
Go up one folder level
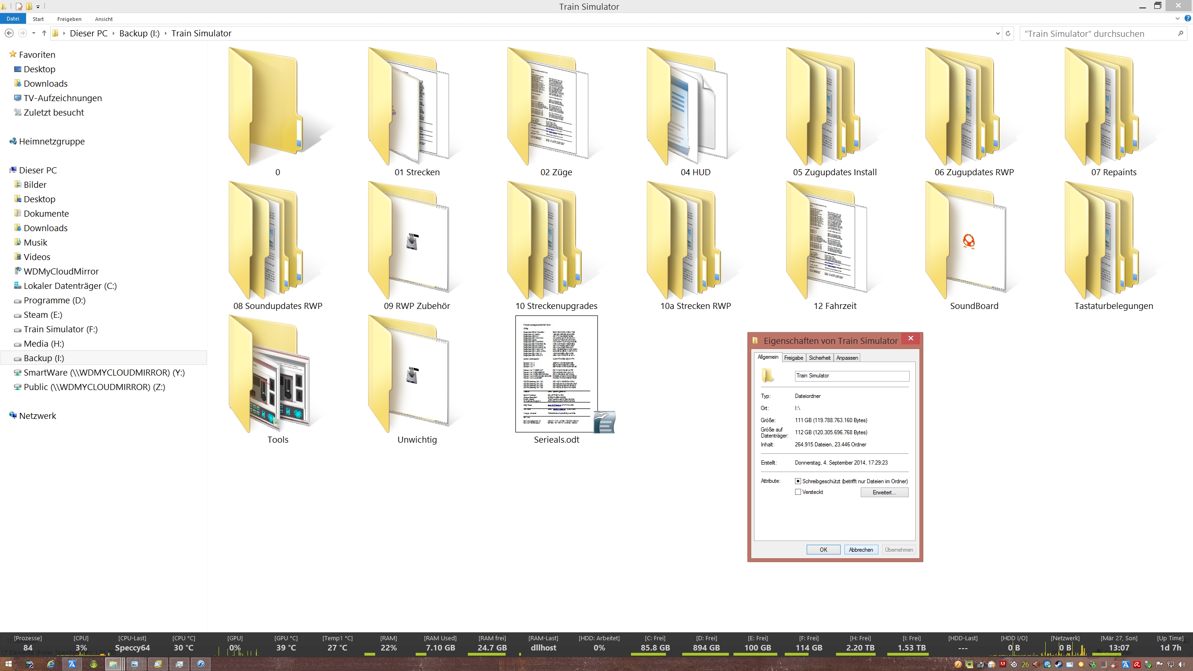[44, 33]
